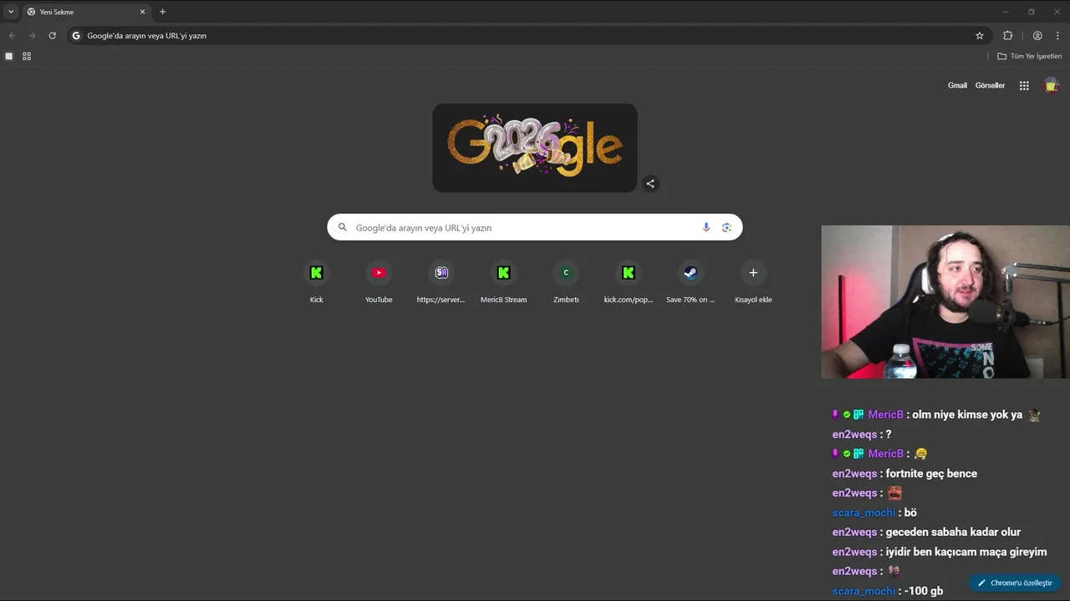The image size is (1070, 601).
Task: Click chat message 'geceden sabaha kadar olur'
Action: (x=953, y=532)
